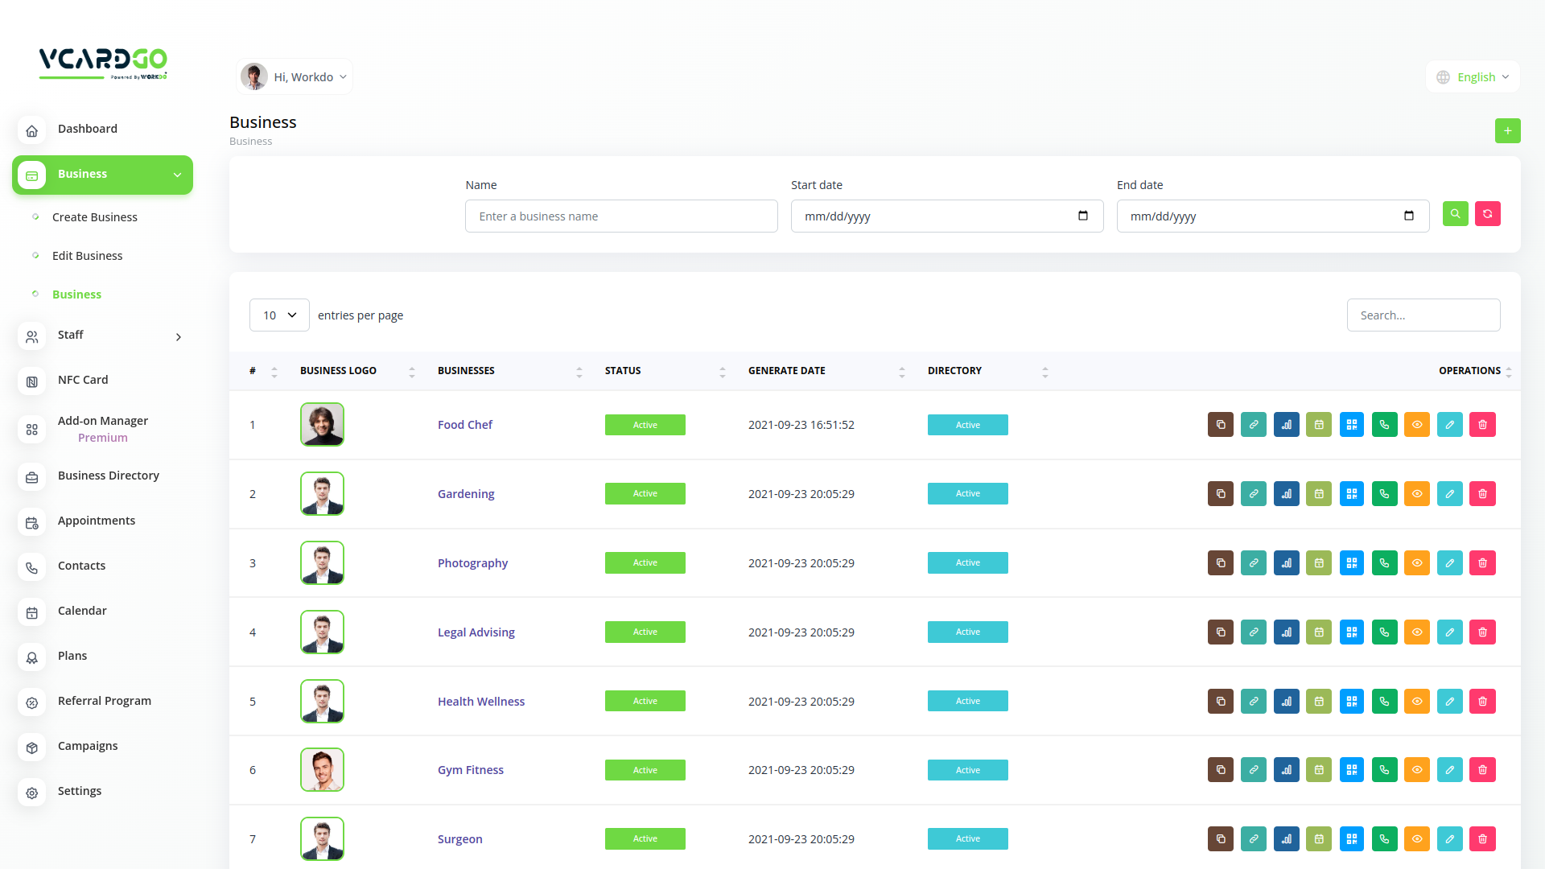Image resolution: width=1545 pixels, height=869 pixels.
Task: Open the Start date calendar picker
Action: click(1082, 216)
